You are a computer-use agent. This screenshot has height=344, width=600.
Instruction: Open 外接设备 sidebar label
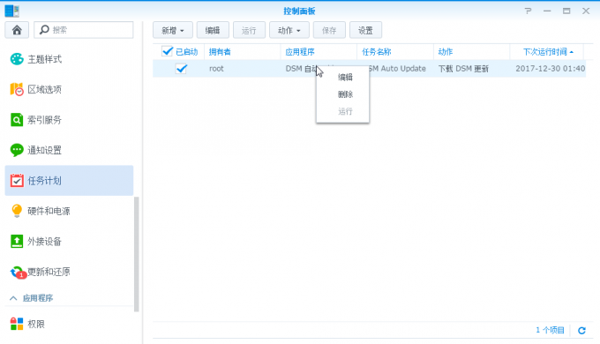[44, 242]
